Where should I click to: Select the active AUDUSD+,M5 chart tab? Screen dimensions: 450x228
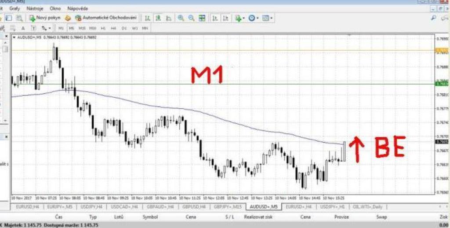264,207
